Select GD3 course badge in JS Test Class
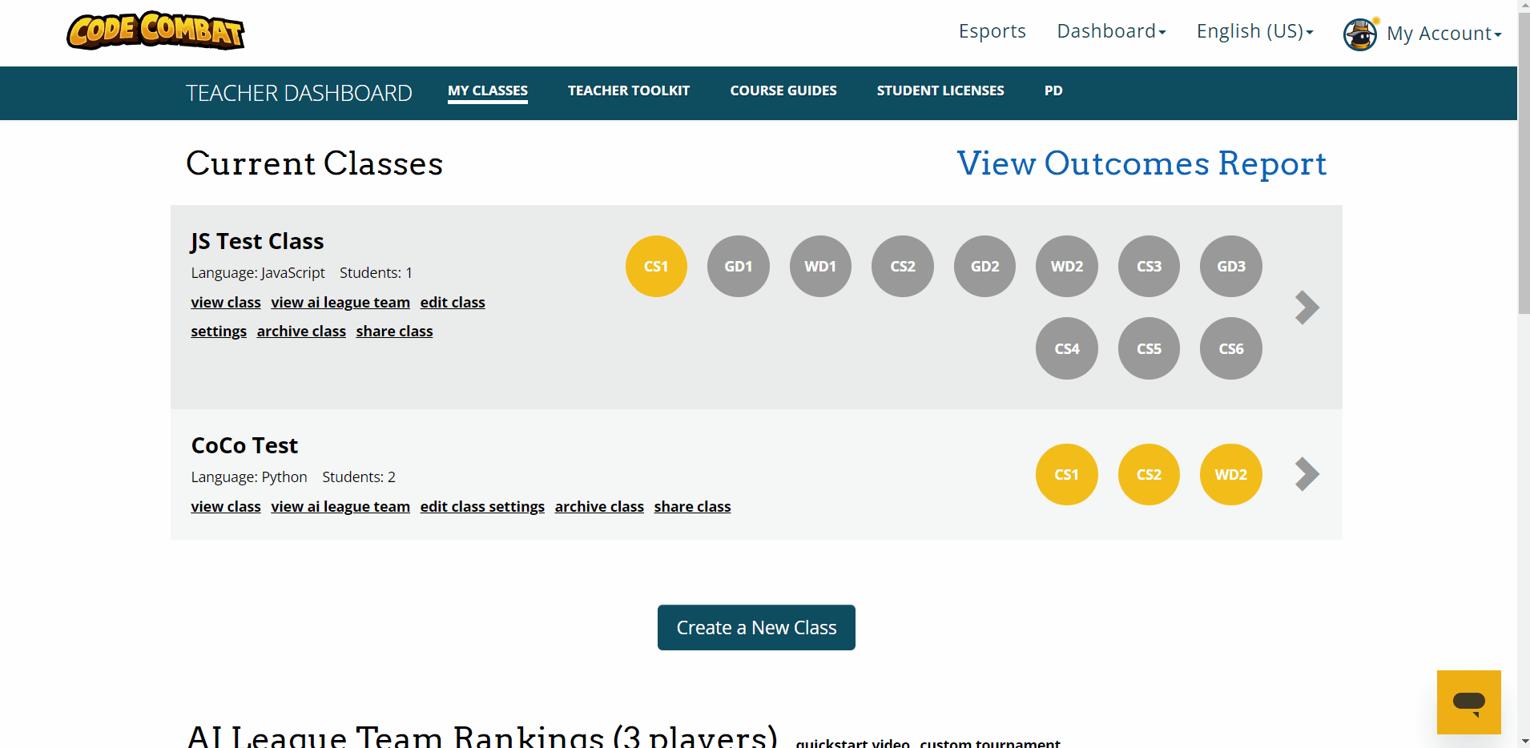The width and height of the screenshot is (1530, 748). [x=1231, y=267]
